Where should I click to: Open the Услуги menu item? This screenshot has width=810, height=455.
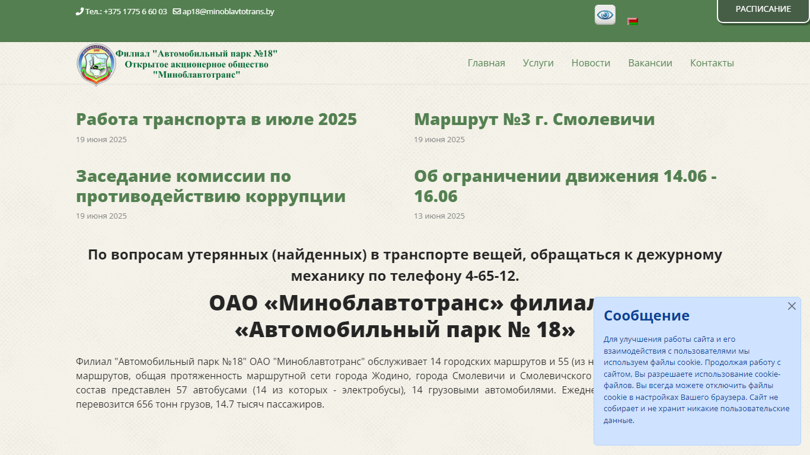click(x=538, y=63)
